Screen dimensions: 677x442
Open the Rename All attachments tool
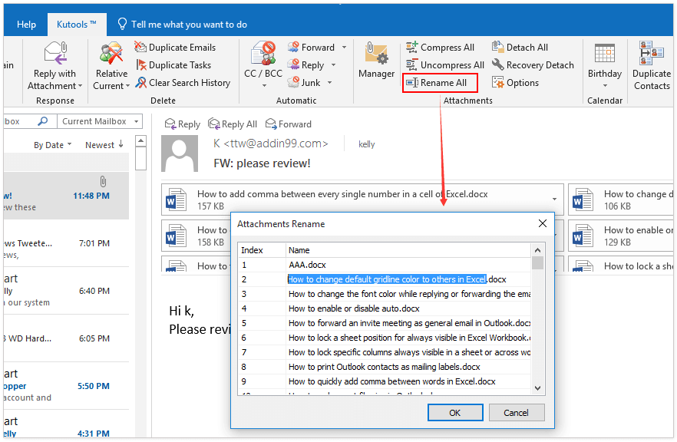(439, 82)
